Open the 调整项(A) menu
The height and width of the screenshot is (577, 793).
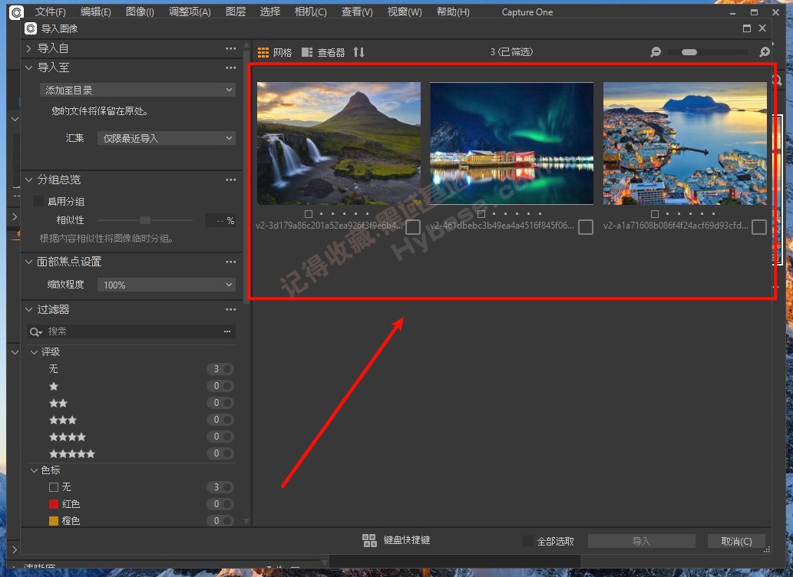(190, 12)
